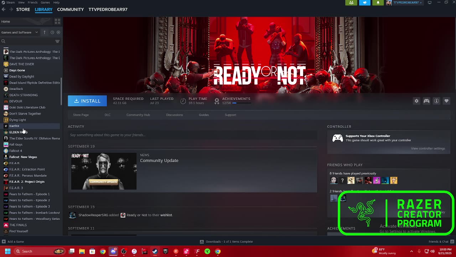Open the notifications bell icon
The image size is (456, 257).
378,2
